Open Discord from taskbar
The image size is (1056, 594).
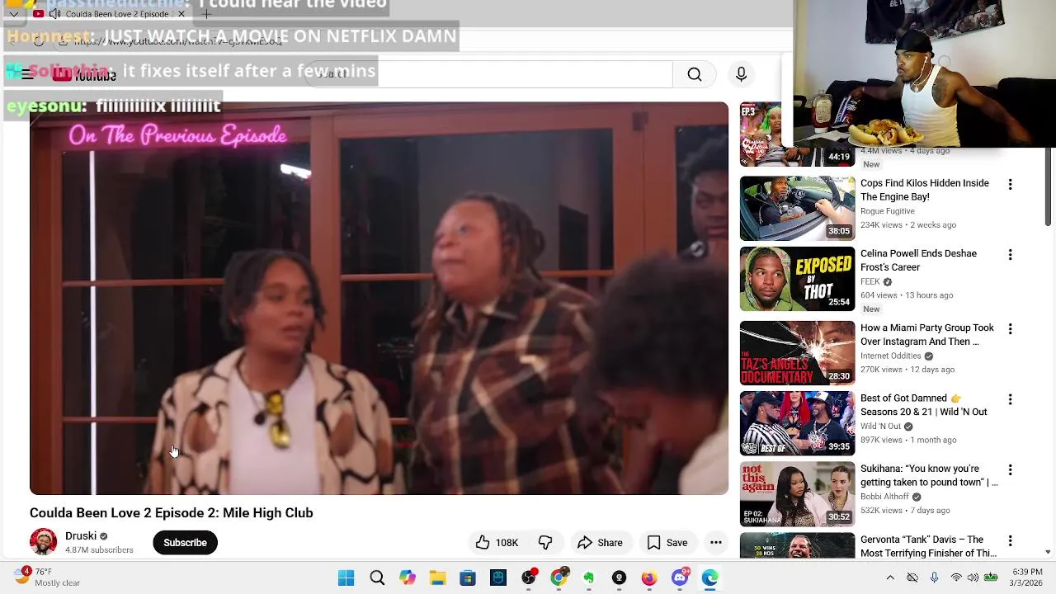pyautogui.click(x=680, y=577)
